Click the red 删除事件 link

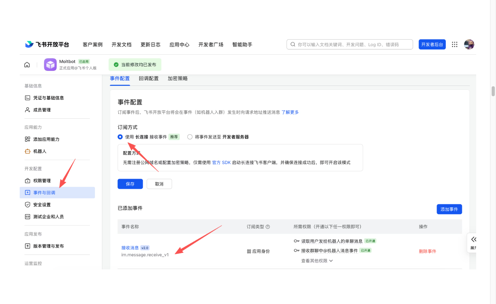click(428, 251)
